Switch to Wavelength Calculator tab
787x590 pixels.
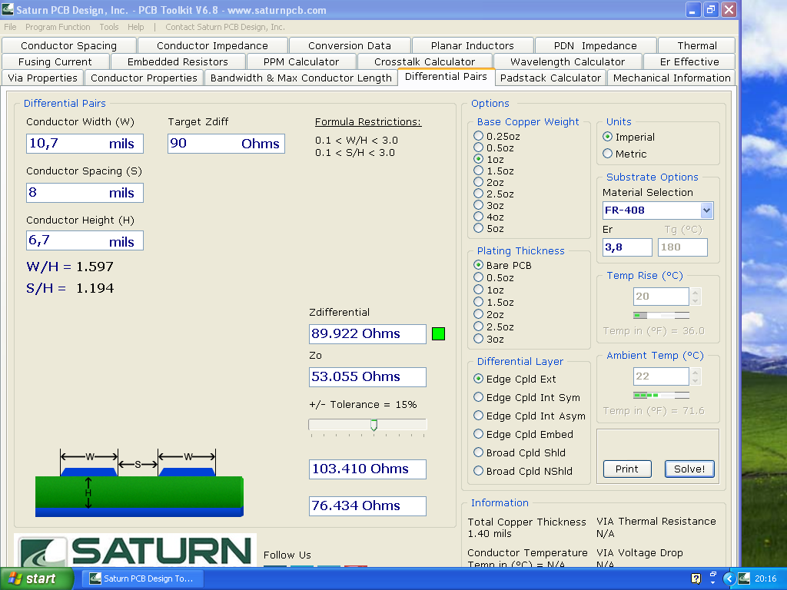pyautogui.click(x=567, y=61)
